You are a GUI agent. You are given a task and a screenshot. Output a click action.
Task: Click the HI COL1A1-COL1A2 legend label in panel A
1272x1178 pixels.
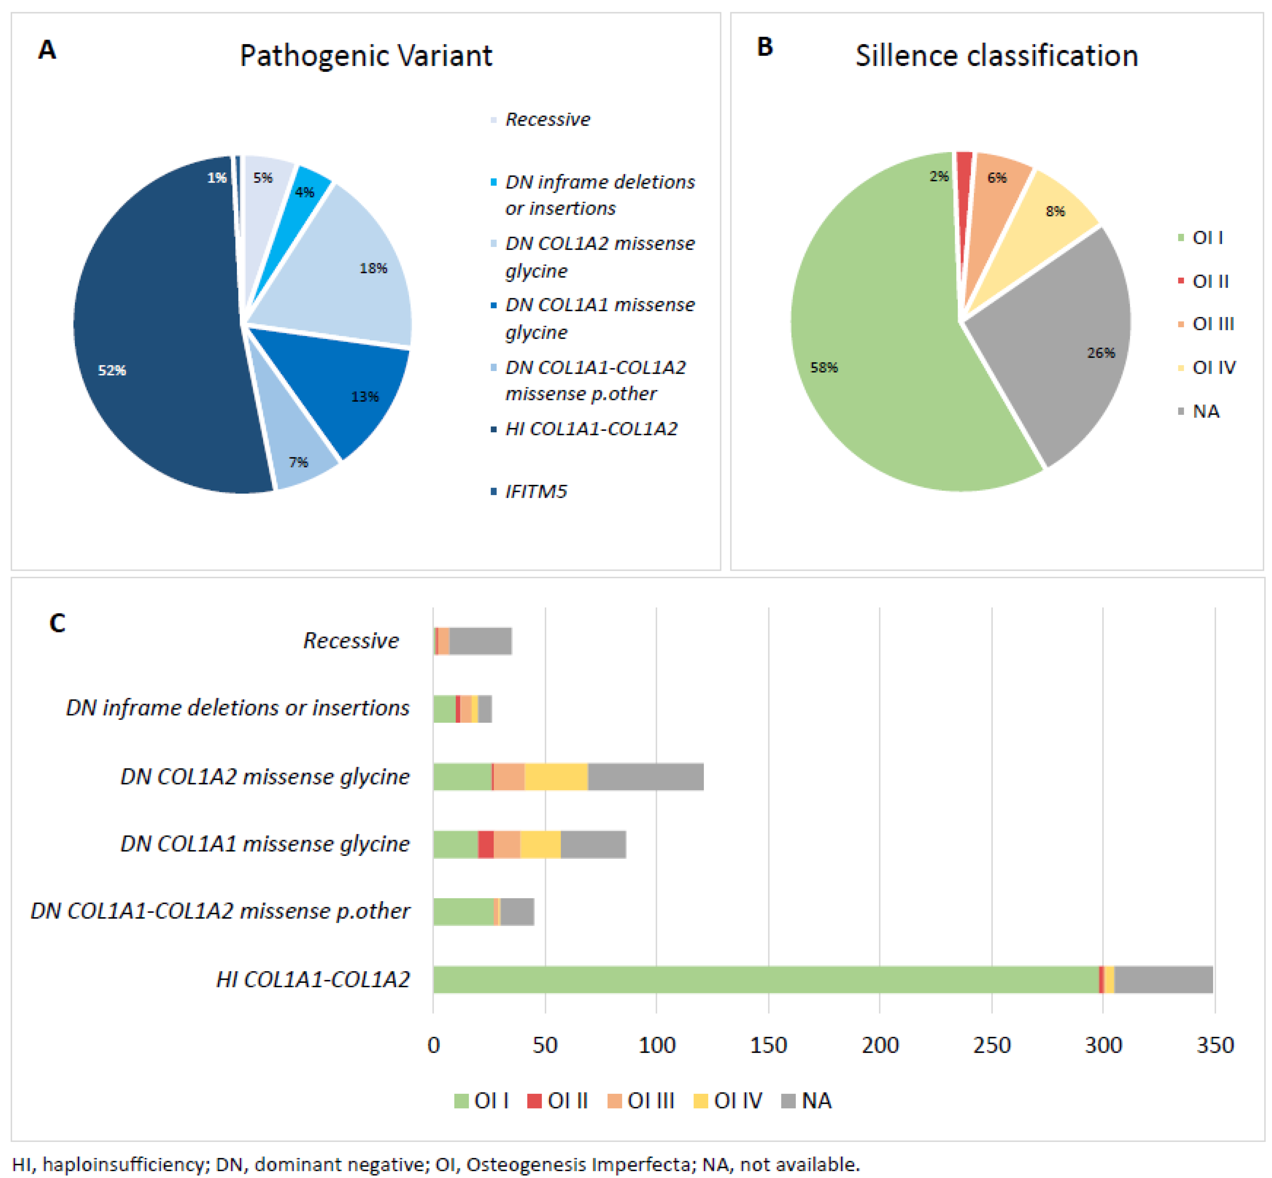click(x=591, y=429)
